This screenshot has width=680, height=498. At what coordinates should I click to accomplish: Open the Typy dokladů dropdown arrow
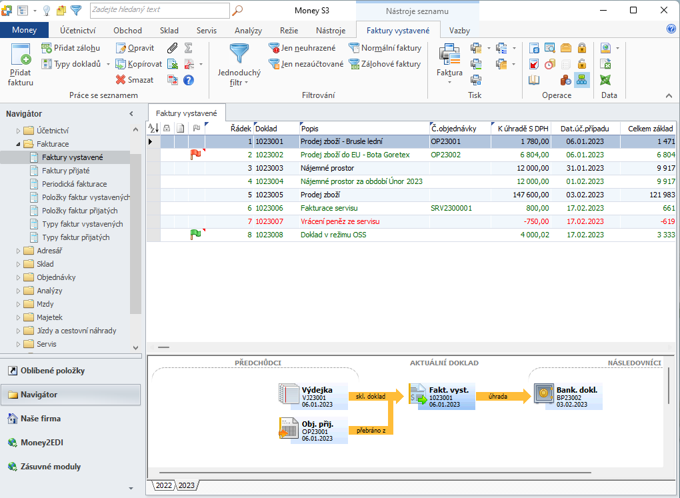pos(108,64)
